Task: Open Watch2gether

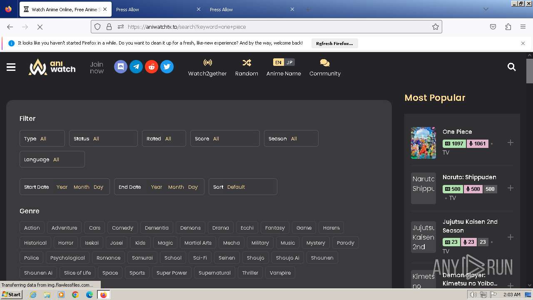Action: (x=207, y=67)
